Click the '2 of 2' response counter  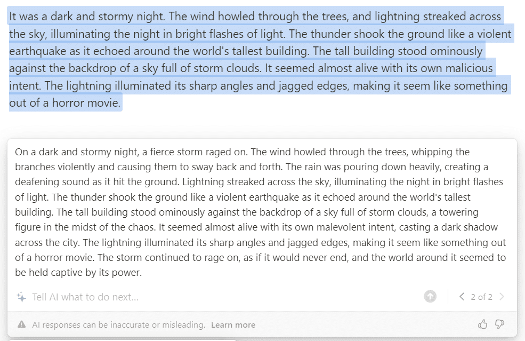click(481, 297)
